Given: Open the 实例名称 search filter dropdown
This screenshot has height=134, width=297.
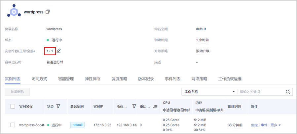Looking at the screenshot, I should pos(209,92).
